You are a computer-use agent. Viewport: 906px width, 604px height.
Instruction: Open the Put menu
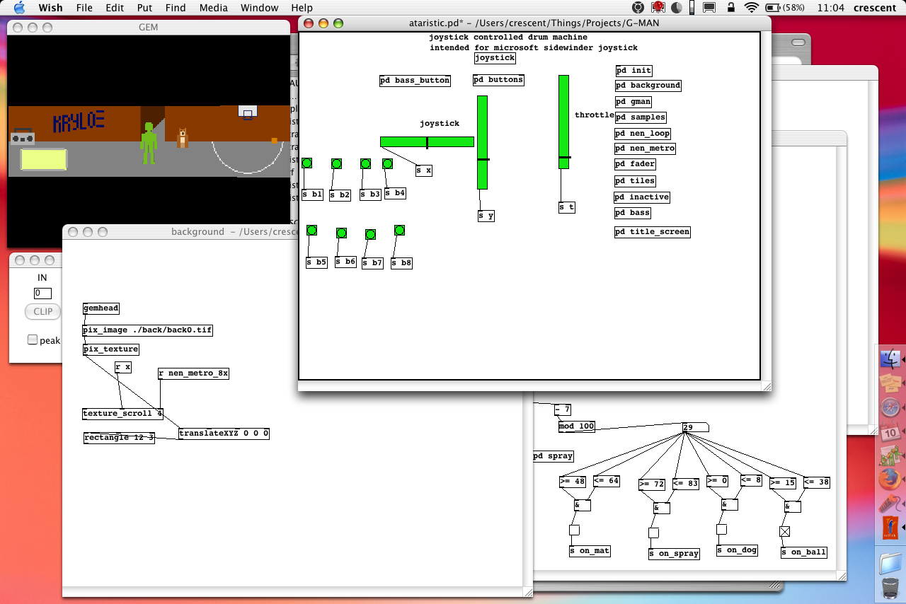[144, 8]
